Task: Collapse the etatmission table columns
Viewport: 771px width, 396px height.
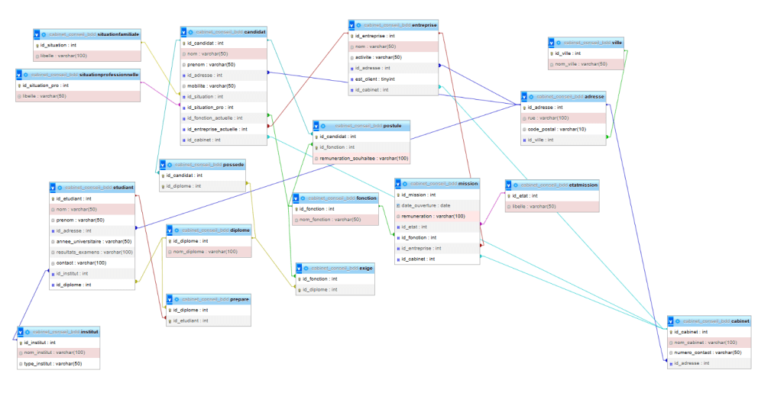Action: tap(510, 185)
